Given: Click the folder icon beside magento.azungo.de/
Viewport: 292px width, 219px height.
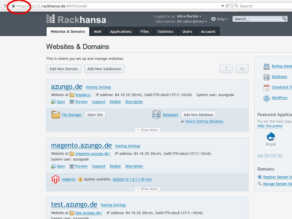Looking at the screenshot, I should click(x=72, y=154).
